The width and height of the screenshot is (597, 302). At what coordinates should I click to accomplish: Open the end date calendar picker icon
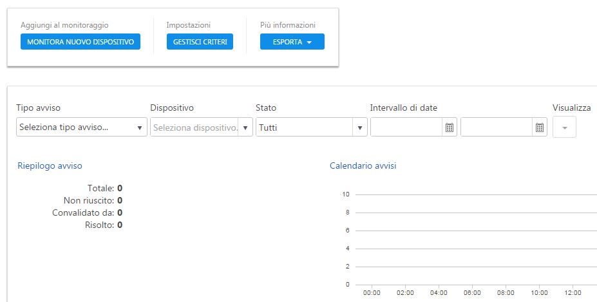(540, 127)
